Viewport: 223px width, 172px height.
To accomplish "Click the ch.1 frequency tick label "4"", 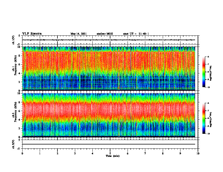I will coord(19,73).
